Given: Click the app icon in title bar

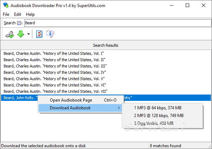Looking at the screenshot, I should [6, 5].
